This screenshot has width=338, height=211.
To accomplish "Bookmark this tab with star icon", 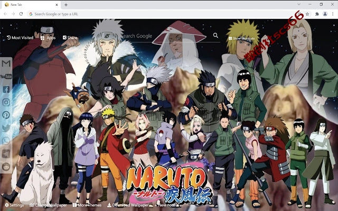I will pyautogui.click(x=307, y=14).
